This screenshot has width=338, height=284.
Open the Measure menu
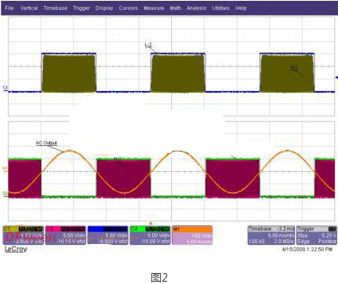[154, 8]
